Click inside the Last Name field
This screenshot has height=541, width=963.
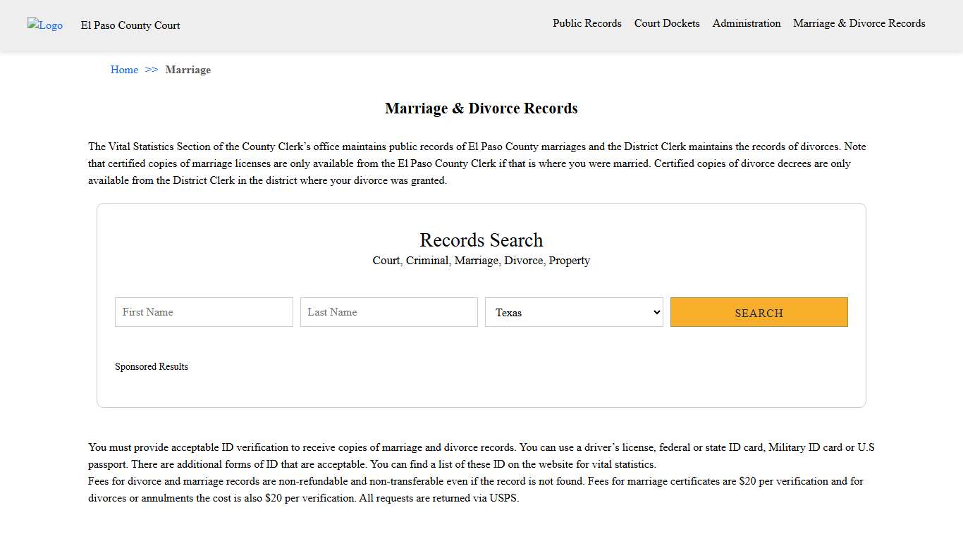tap(388, 312)
